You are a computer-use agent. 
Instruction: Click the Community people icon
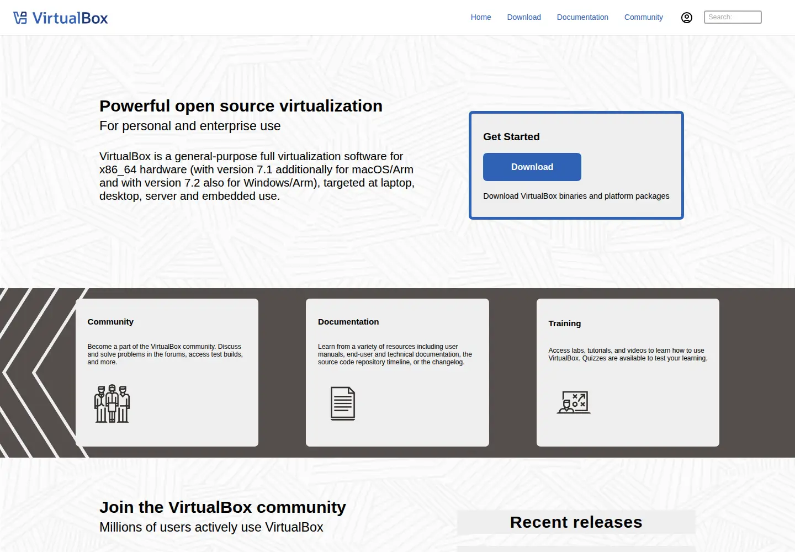112,404
